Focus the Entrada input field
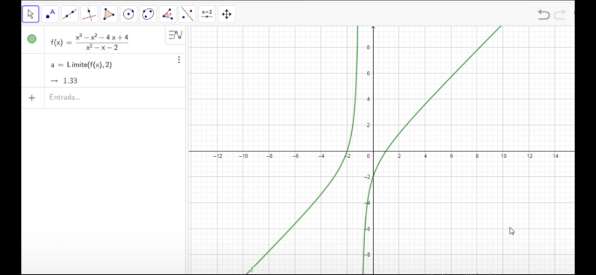Viewport: 596px width, 275px height. pos(115,97)
